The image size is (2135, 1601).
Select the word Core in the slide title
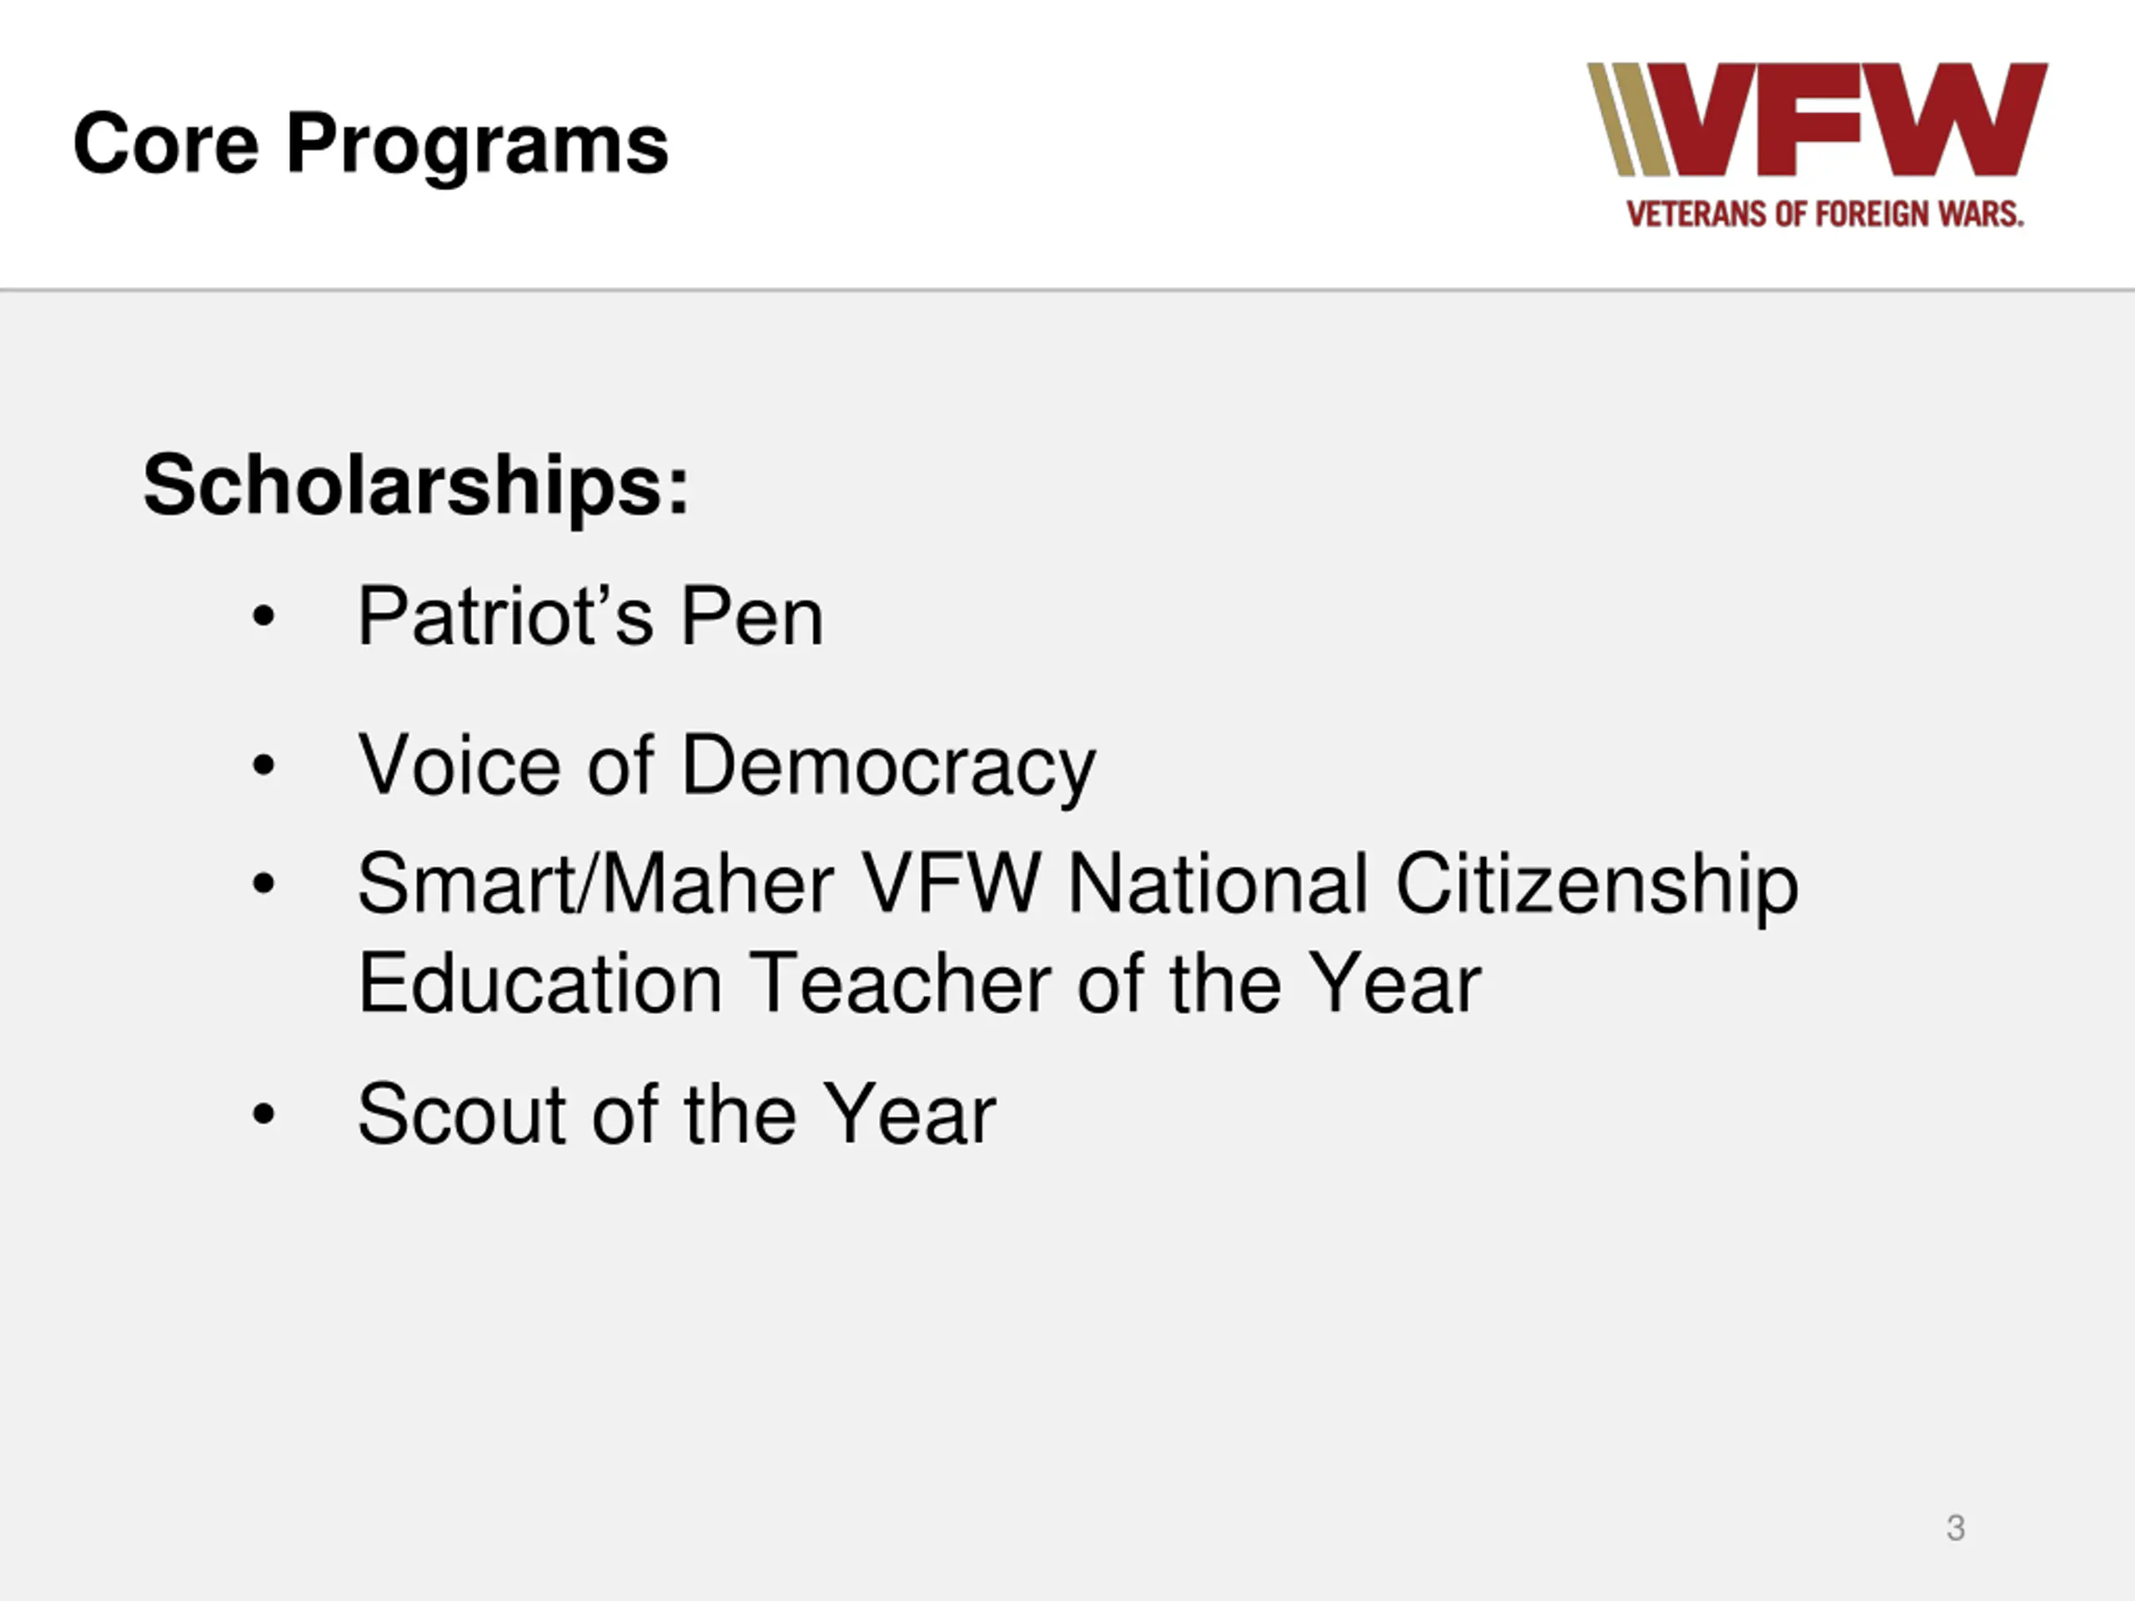click(166, 143)
